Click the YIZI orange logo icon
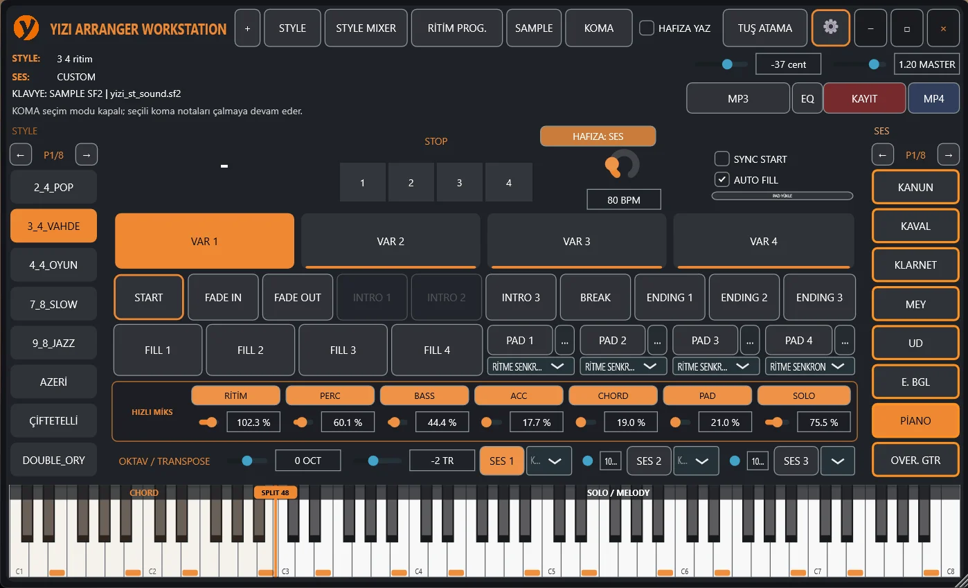The image size is (968, 588). click(x=26, y=28)
